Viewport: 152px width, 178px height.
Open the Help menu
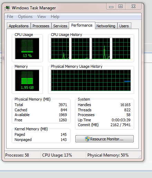[x=55, y=17]
